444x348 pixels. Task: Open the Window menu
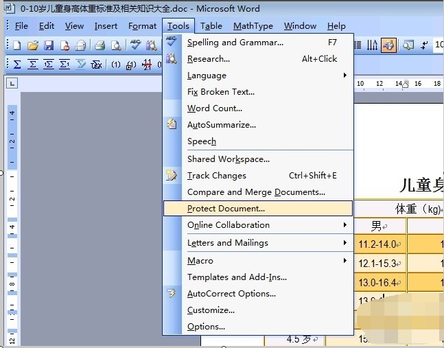click(300, 26)
